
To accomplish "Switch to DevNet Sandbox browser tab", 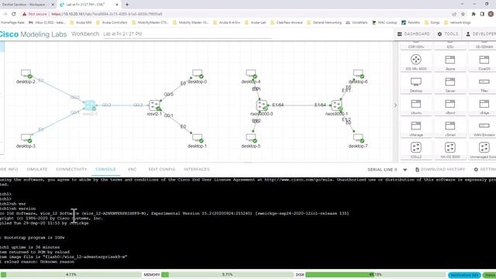I will click(26, 5).
